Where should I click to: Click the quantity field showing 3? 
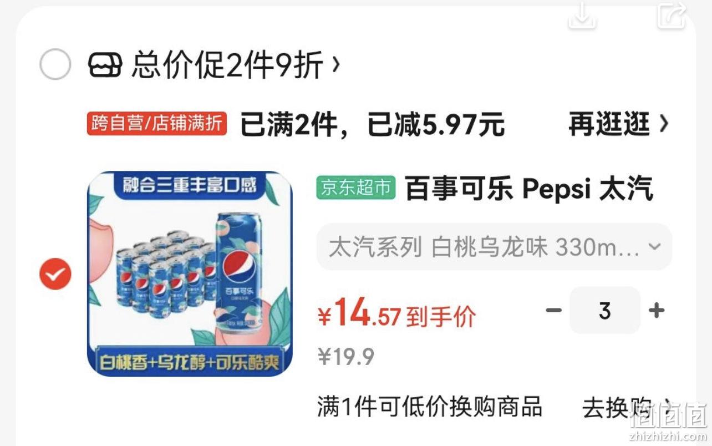(x=605, y=310)
